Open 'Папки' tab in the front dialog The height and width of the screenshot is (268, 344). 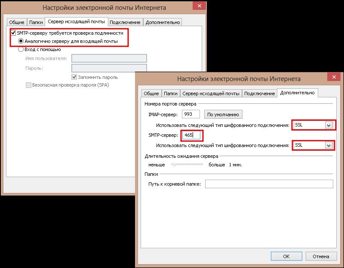coord(170,93)
